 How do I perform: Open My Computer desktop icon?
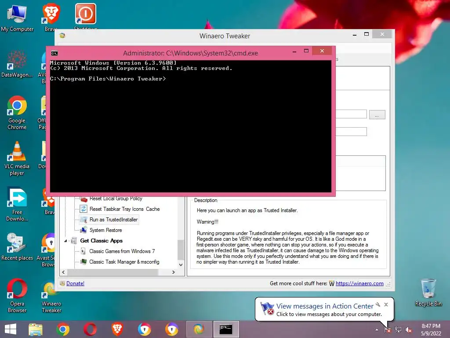tap(17, 18)
